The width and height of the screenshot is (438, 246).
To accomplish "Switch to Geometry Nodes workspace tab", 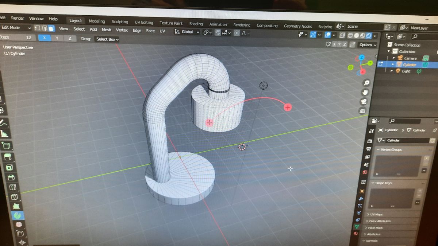I will tap(298, 26).
